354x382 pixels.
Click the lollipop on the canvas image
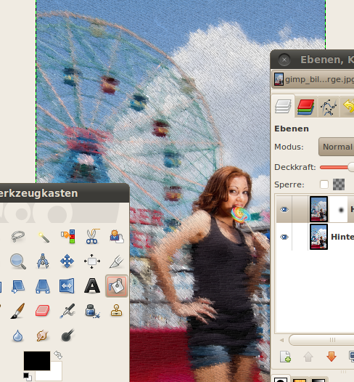[x=240, y=215]
